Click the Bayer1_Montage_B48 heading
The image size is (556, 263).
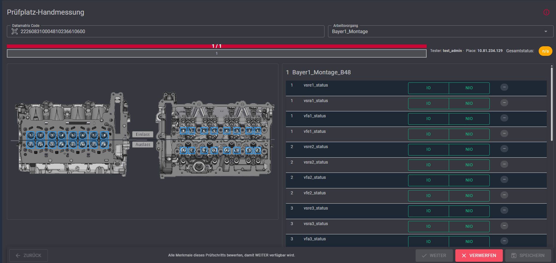pyautogui.click(x=321, y=73)
